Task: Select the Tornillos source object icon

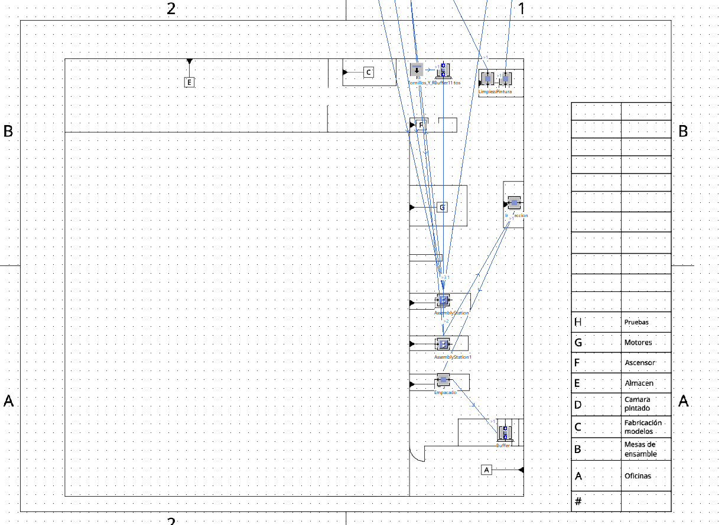Action: pos(417,71)
